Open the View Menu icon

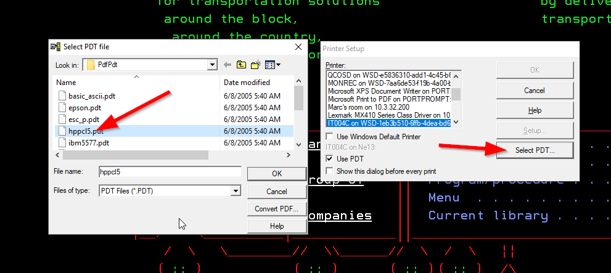point(273,65)
